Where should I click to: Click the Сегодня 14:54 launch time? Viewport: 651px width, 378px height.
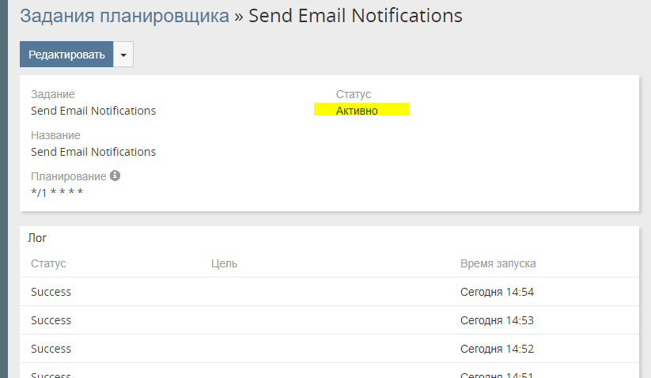point(497,292)
